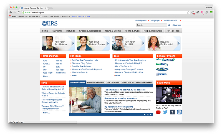The height and width of the screenshot is (135, 222).
Task: Expand the Information For... dropdown
Action: (173, 20)
